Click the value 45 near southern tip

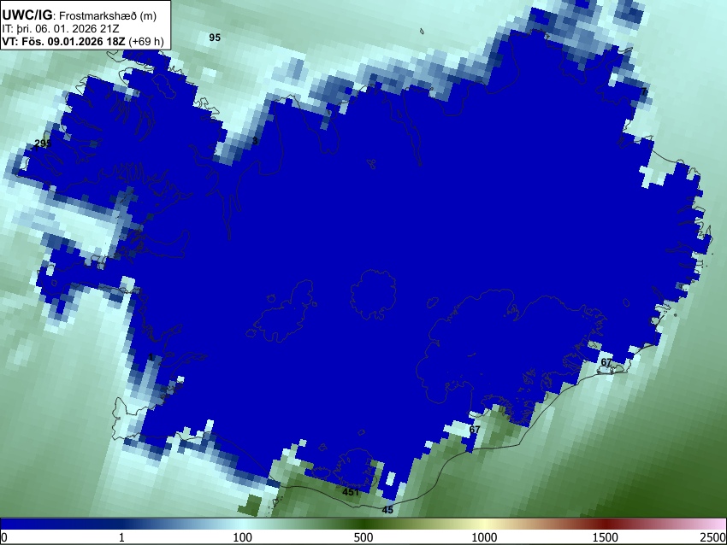pos(387,510)
